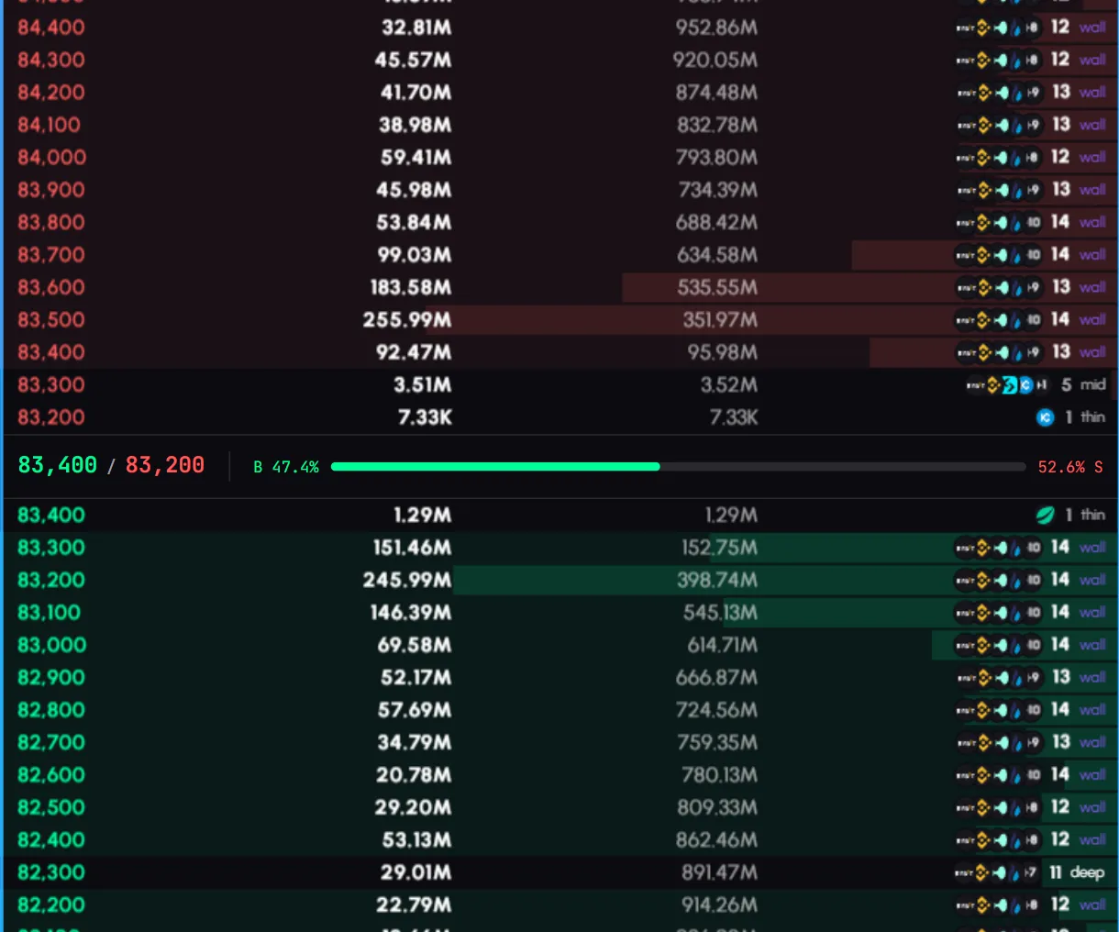Click the 'thin' tag in ask row 83,200
The height and width of the screenshot is (932, 1119).
1092,417
